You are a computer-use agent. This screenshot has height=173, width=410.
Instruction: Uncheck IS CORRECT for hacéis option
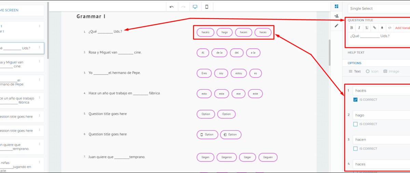coord(355,100)
